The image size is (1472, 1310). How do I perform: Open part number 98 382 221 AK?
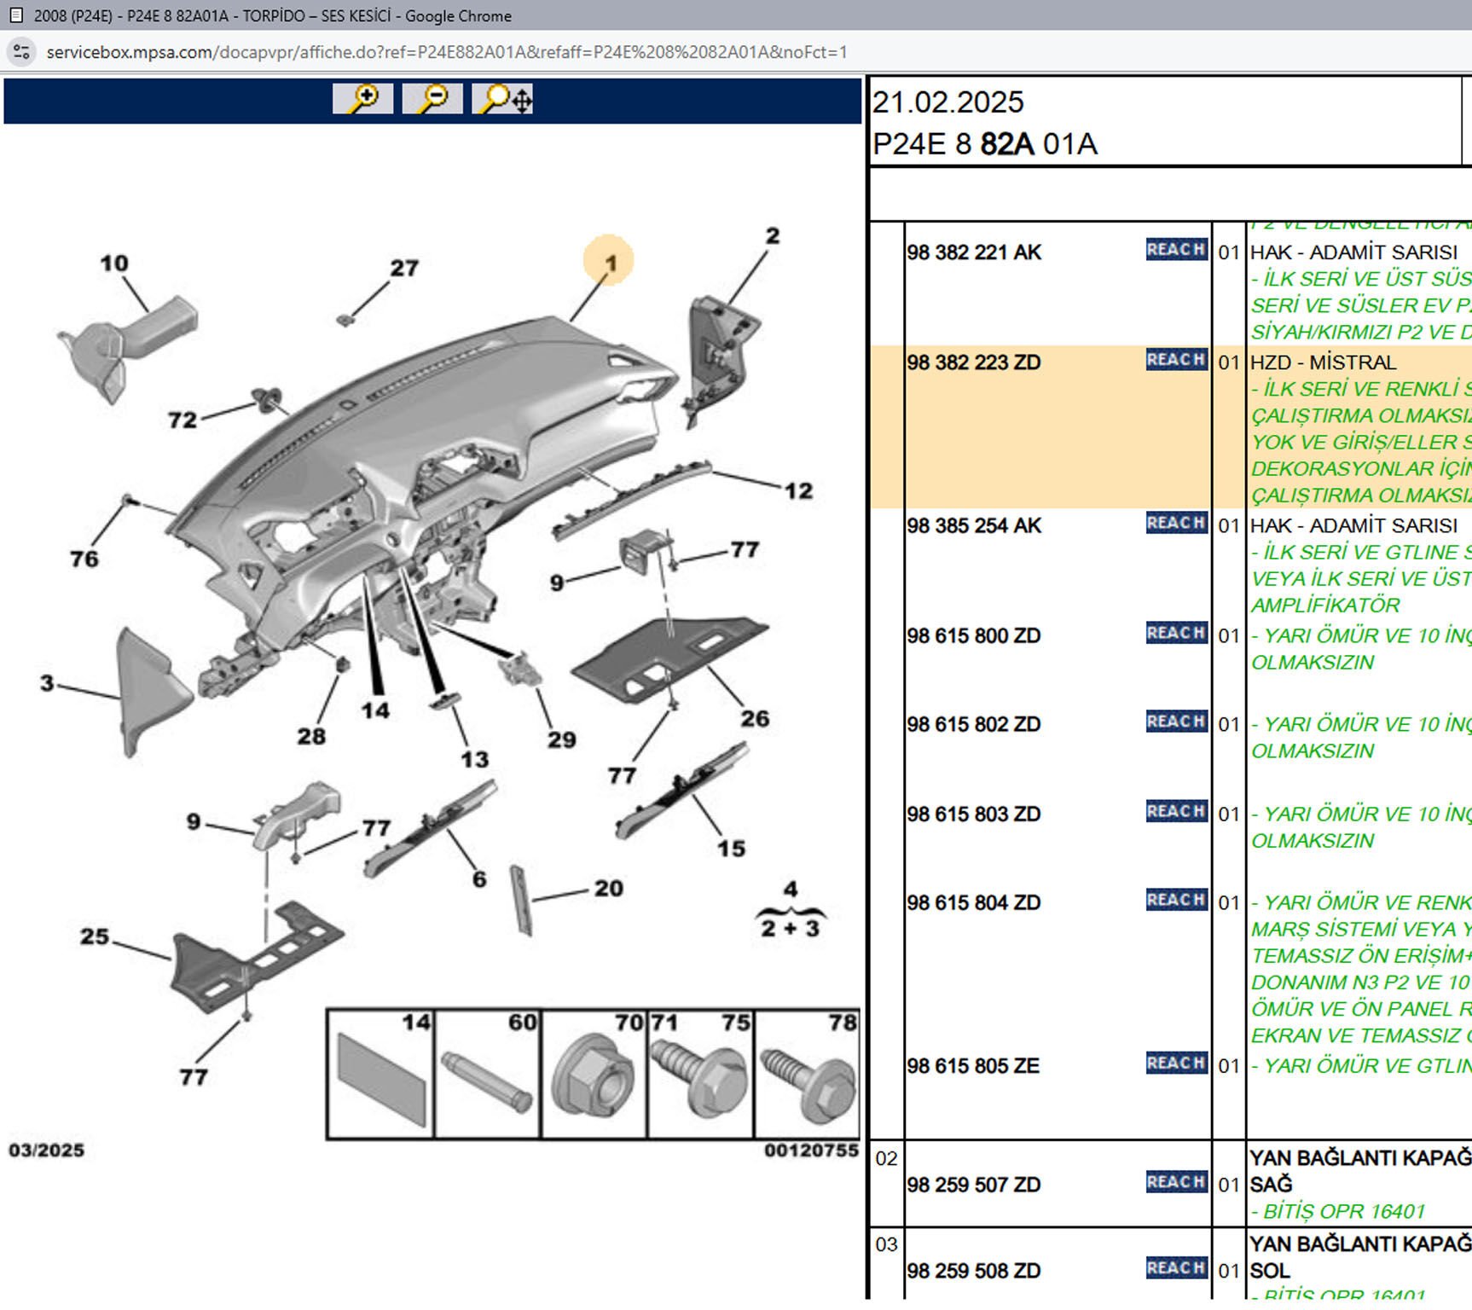click(974, 252)
